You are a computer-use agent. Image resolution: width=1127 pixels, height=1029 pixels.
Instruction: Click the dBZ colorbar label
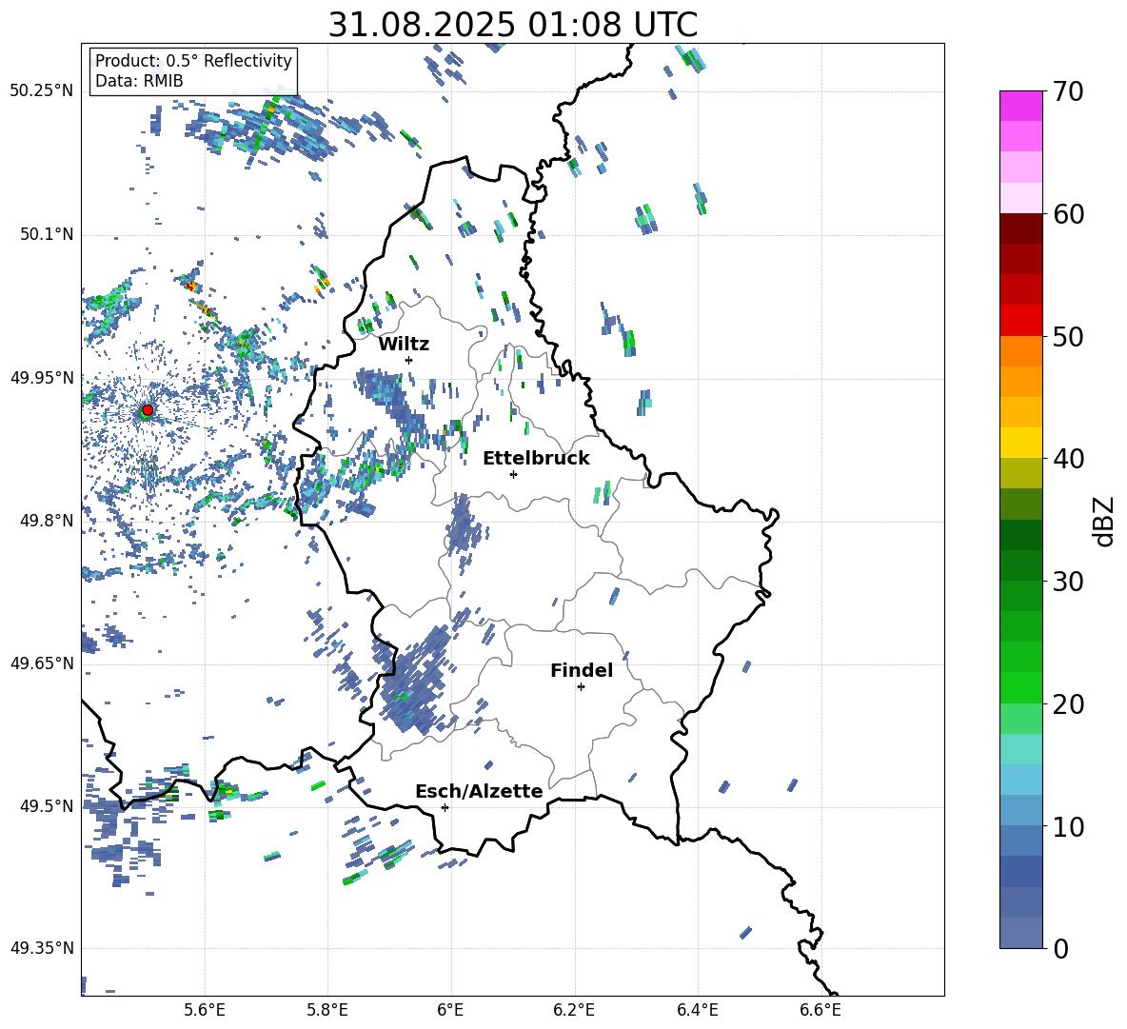pos(1103,521)
